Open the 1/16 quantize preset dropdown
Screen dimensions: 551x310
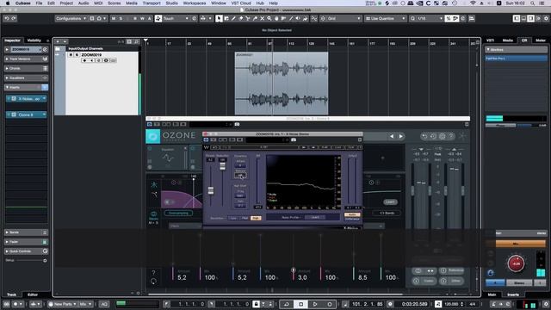[430, 18]
